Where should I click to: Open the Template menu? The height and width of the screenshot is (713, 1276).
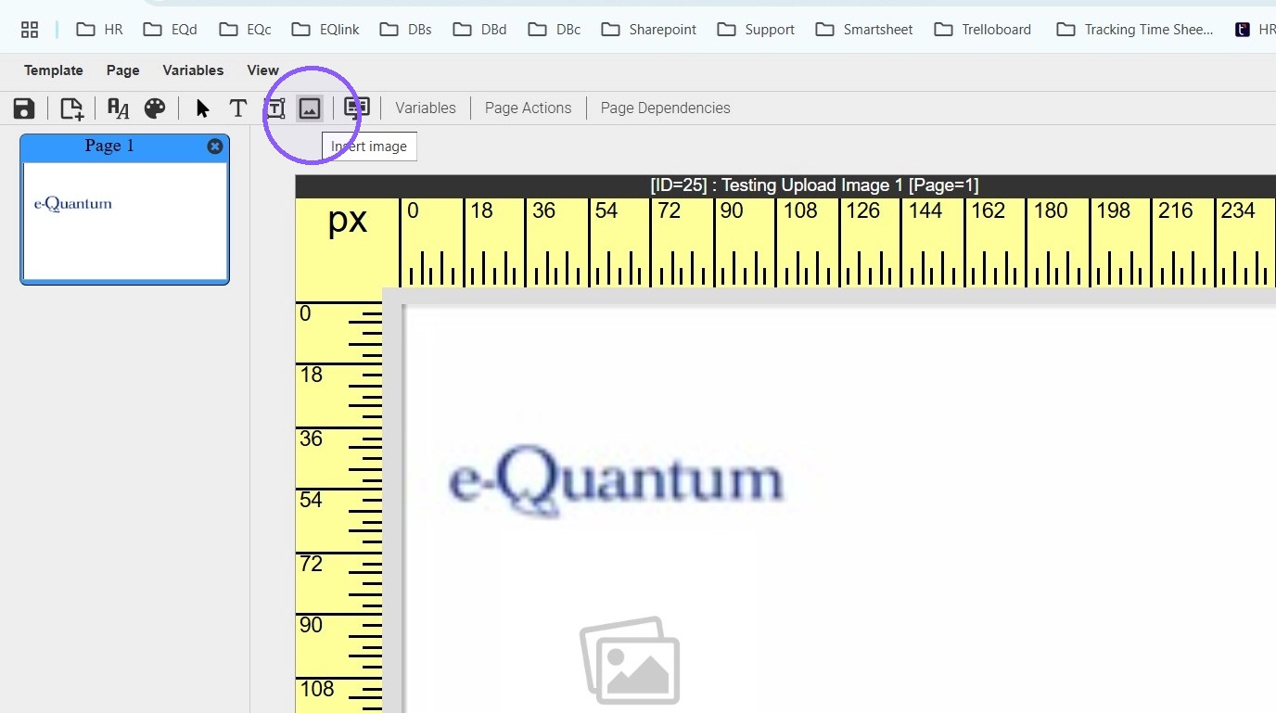coord(54,70)
